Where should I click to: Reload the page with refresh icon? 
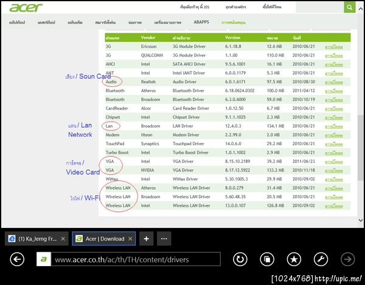tap(240, 259)
